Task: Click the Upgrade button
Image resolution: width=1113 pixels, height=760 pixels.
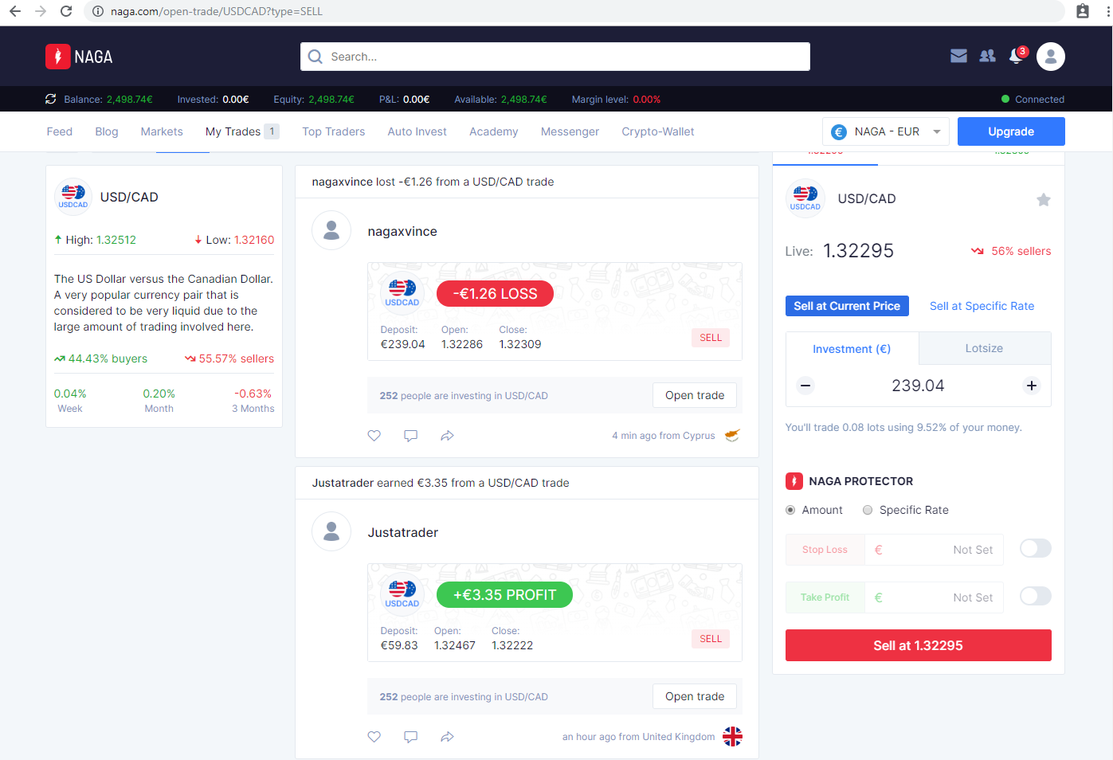Action: pos(1011,131)
